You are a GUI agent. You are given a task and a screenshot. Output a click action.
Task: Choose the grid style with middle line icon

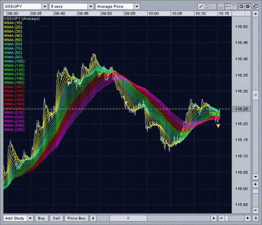pyautogui.click(x=227, y=7)
